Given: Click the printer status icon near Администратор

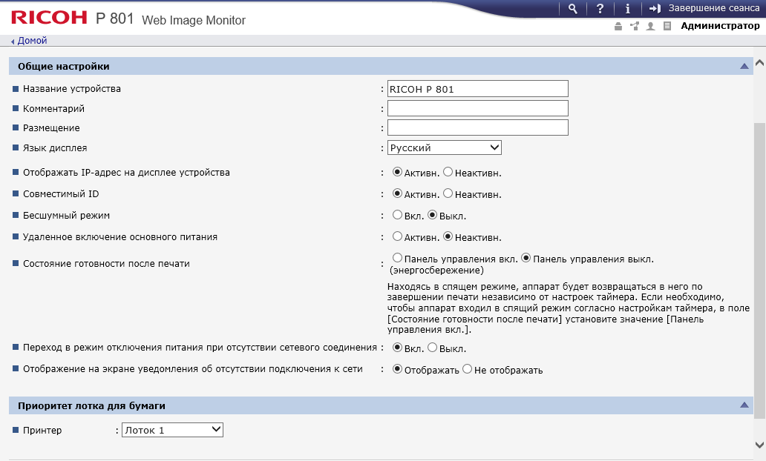Looking at the screenshot, I should (x=618, y=27).
